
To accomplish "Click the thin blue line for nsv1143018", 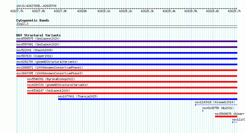I will 216,105.
